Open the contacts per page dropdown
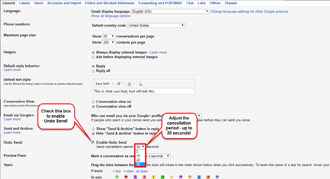The height and width of the screenshot is (179, 330). click(109, 42)
